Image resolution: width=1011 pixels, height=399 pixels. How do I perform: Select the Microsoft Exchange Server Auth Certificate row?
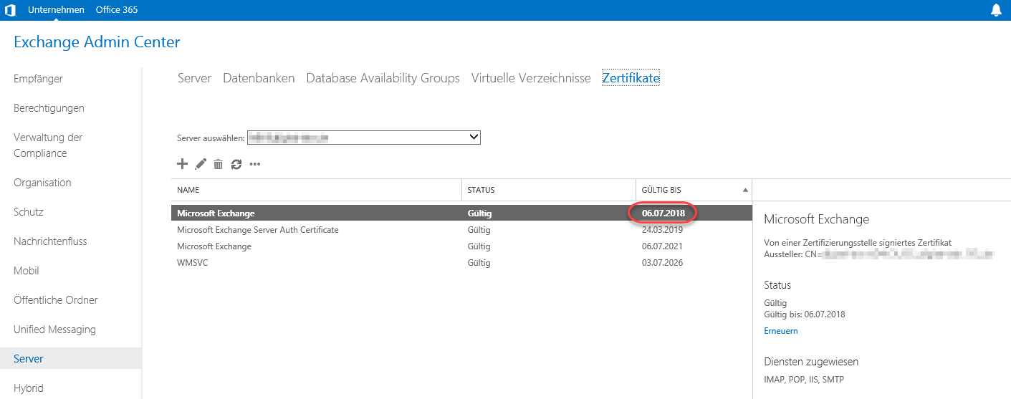coord(258,230)
